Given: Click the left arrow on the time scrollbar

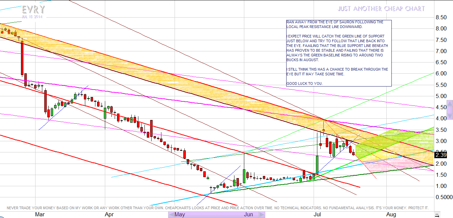Looking at the screenshot, I should pyautogui.click(x=171, y=215).
